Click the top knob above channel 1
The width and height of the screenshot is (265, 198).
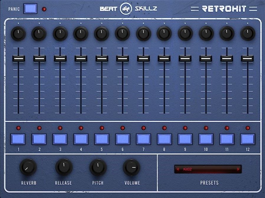click(x=18, y=34)
